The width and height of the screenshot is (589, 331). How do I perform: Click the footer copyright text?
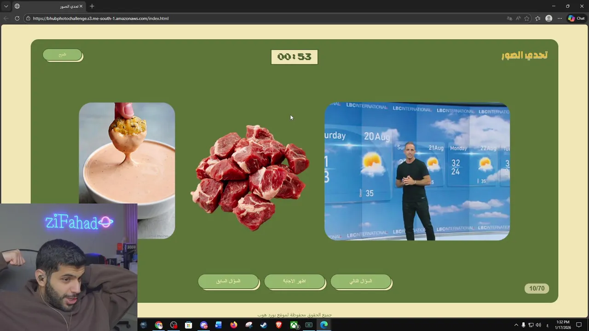(294, 315)
